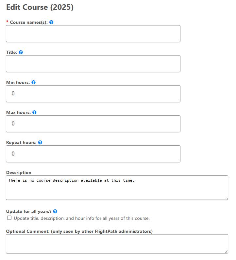This screenshot has height=260, width=236.
Task: Click the Optional Comment label text
Action: click(x=79, y=232)
